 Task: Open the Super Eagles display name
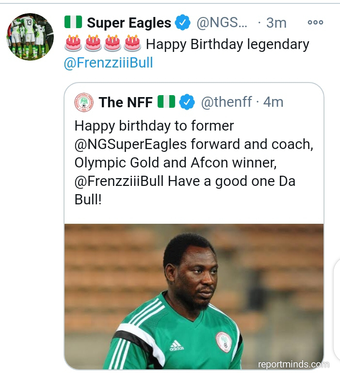[x=129, y=22]
